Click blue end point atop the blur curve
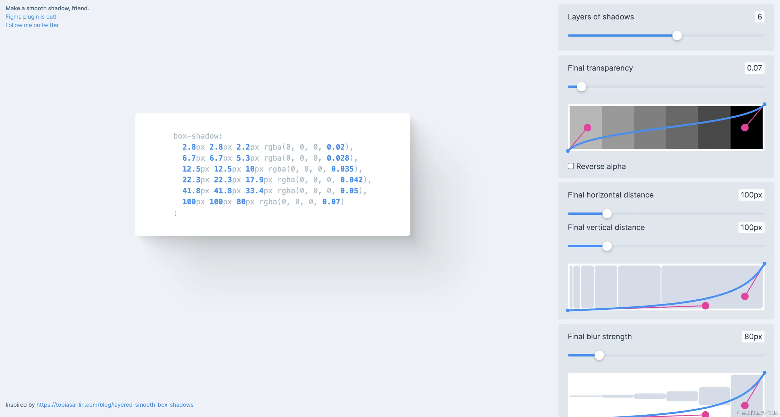780x417 pixels. [764, 373]
